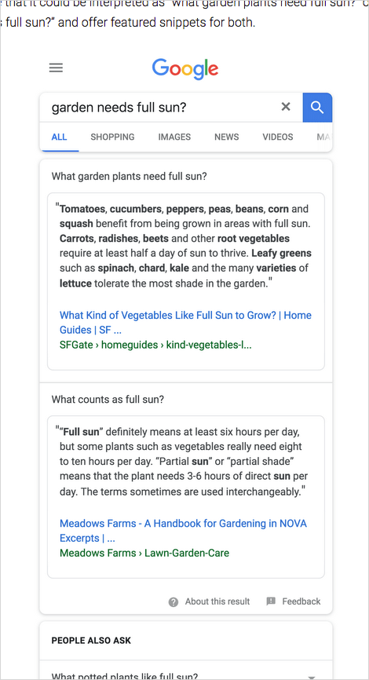
Task: Open What Kind of Vegetables Like Full Sun link
Action: pos(185,322)
